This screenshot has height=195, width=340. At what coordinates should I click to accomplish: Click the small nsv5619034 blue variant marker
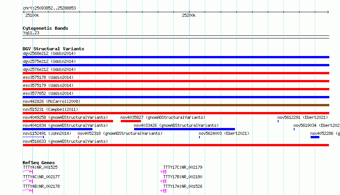[294, 129]
